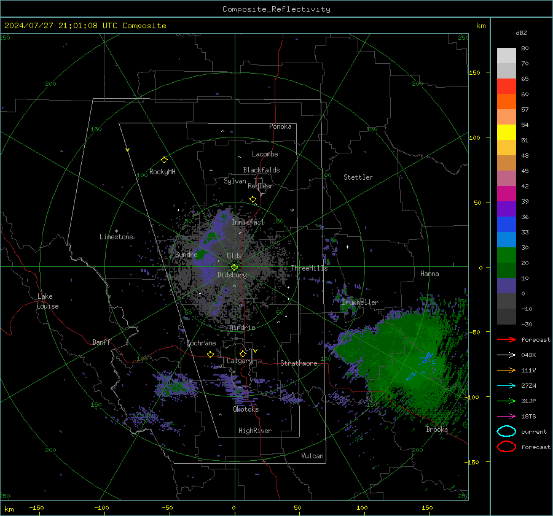Image resolution: width=553 pixels, height=516 pixels.
Task: Click the 18TS legend label
Action: 528,417
